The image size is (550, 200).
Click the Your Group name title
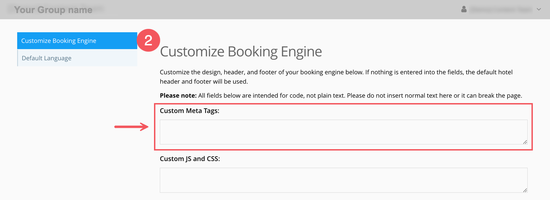(53, 10)
